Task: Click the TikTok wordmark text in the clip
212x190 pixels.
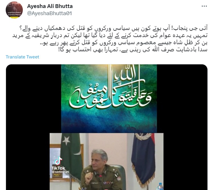Action: pos(58,168)
